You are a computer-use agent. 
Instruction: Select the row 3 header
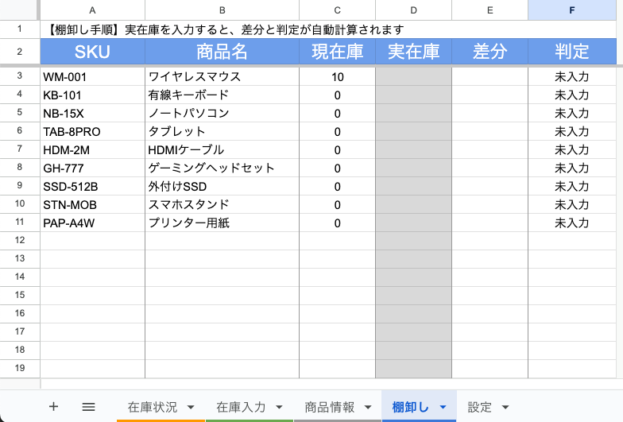pos(20,77)
